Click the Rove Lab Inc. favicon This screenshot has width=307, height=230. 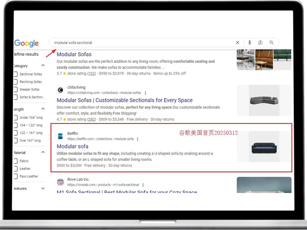[60, 182]
